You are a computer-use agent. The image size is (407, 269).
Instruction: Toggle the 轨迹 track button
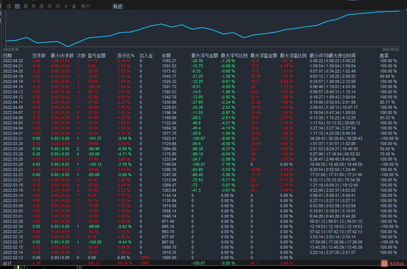[x=118, y=6]
